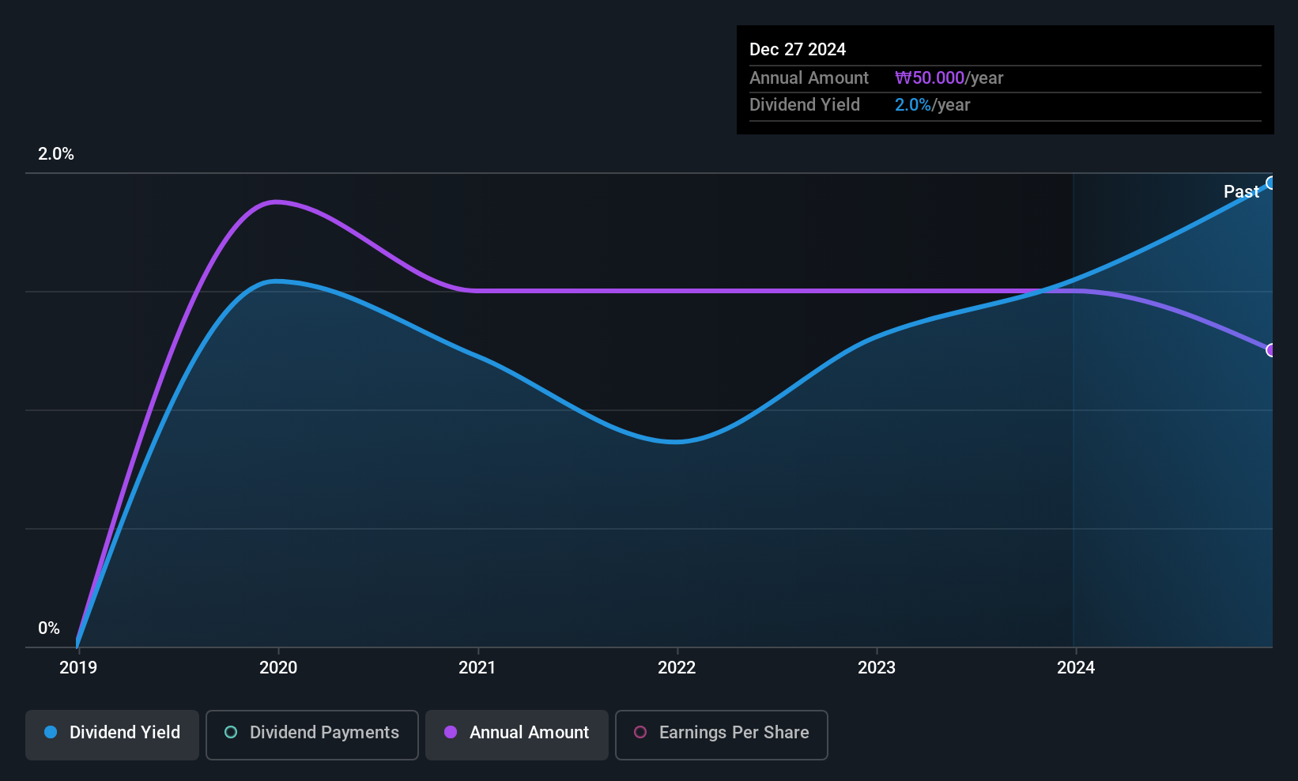Click the 2020 x-axis label
1298x781 pixels.
pos(278,668)
